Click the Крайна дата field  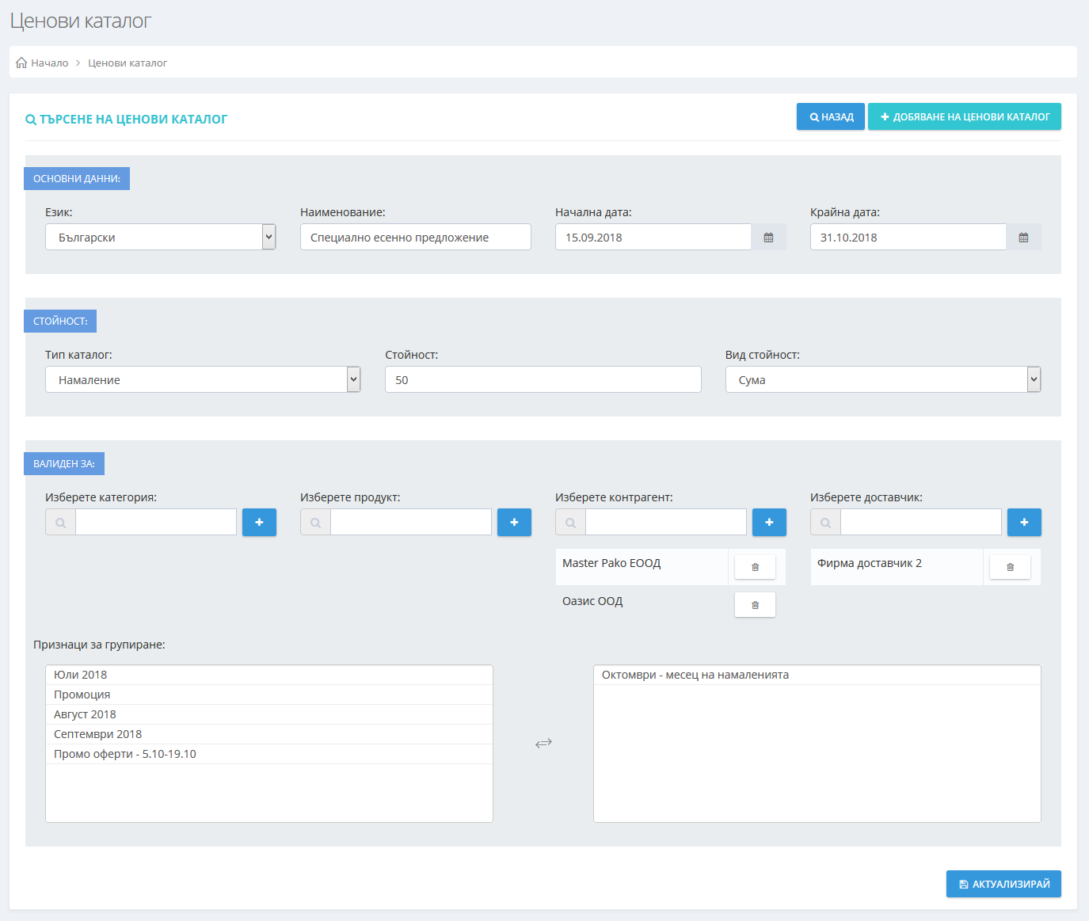pyautogui.click(x=908, y=238)
